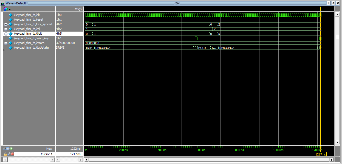The image size is (342, 164).
Task: Click the IDLE state segment in the waveform
Action: coord(89,48)
